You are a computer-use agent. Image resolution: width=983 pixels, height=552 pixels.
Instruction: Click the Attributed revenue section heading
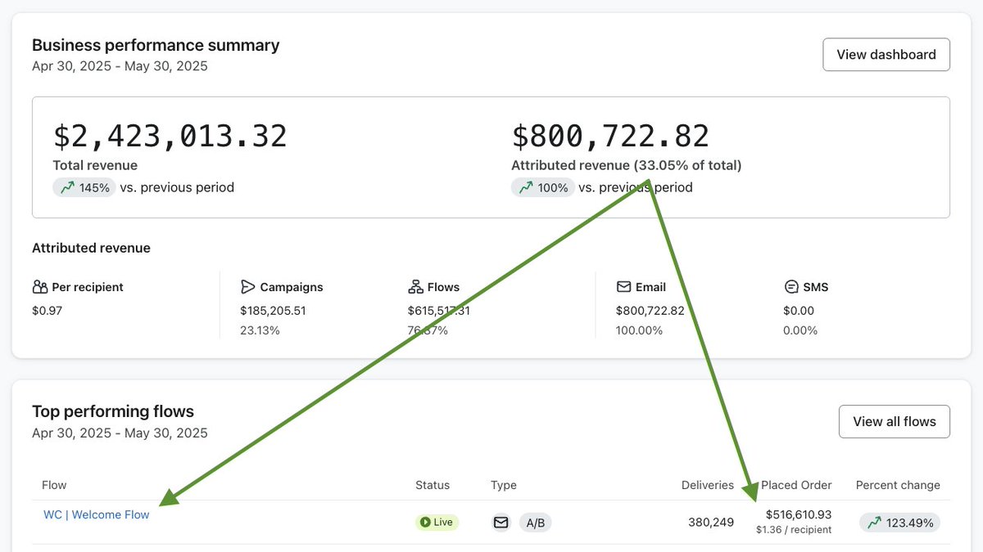point(91,248)
